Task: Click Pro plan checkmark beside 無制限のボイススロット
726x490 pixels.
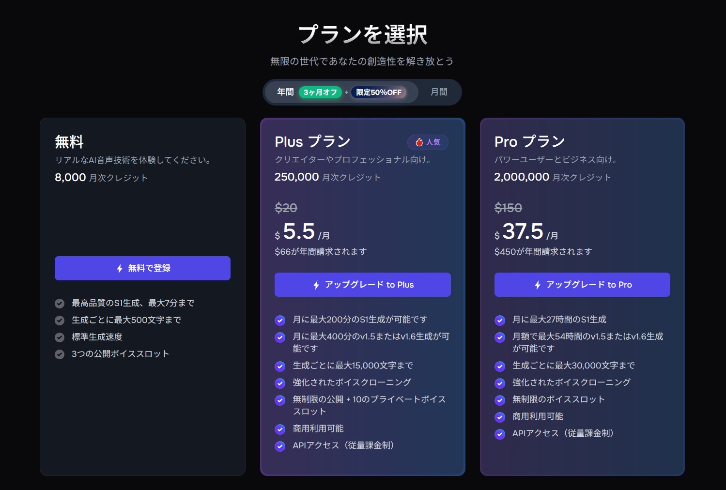Action: (x=500, y=400)
